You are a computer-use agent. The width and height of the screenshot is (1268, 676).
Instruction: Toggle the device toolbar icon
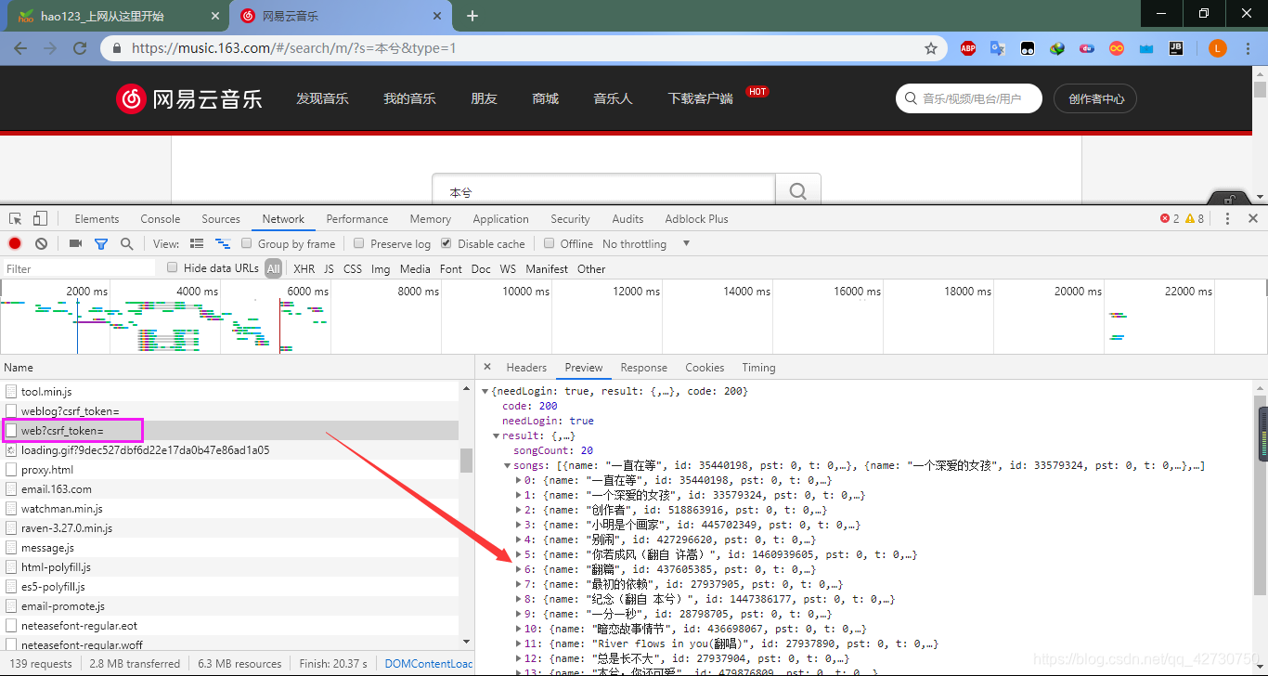point(40,219)
